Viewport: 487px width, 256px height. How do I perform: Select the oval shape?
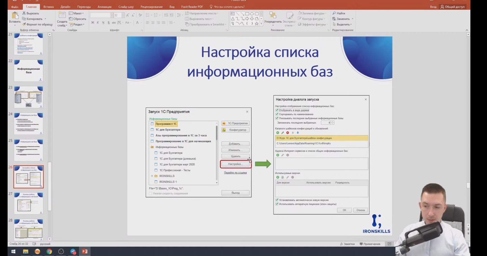(x=252, y=14)
